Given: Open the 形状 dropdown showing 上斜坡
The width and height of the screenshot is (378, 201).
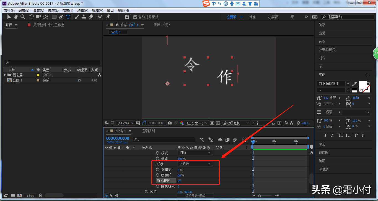Looking at the screenshot, I should tap(195, 164).
